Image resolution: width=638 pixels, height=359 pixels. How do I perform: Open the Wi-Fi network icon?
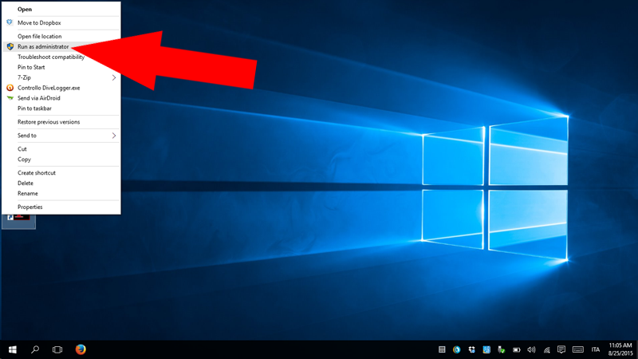546,349
